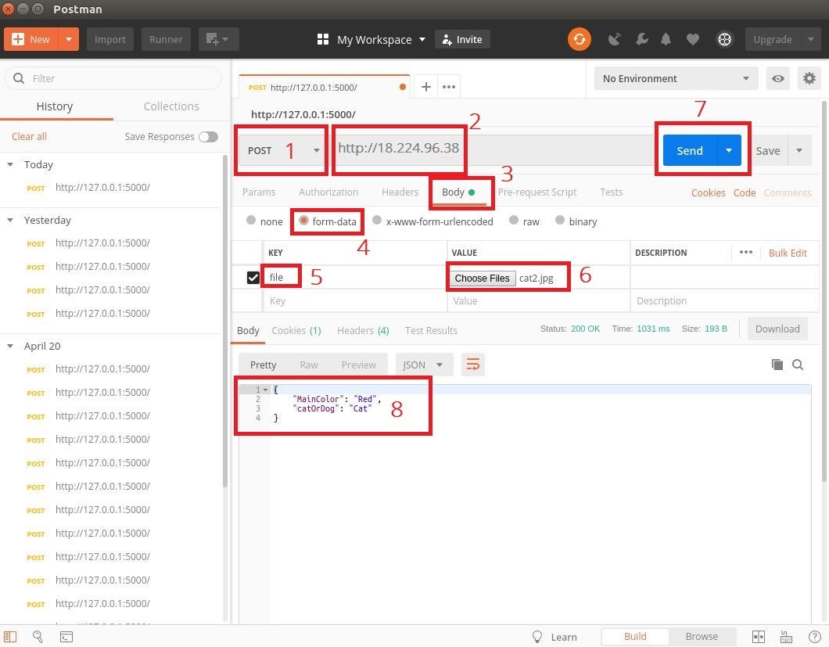Screen dimensions: 829x647
Task: Click the orange sync icon in the header
Action: pyautogui.click(x=580, y=39)
